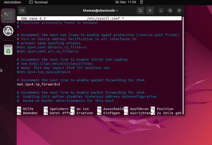The image size is (212, 145).
Task: Click the #net.ipv4.tcp_syncookies=1 line
Action: point(43,72)
